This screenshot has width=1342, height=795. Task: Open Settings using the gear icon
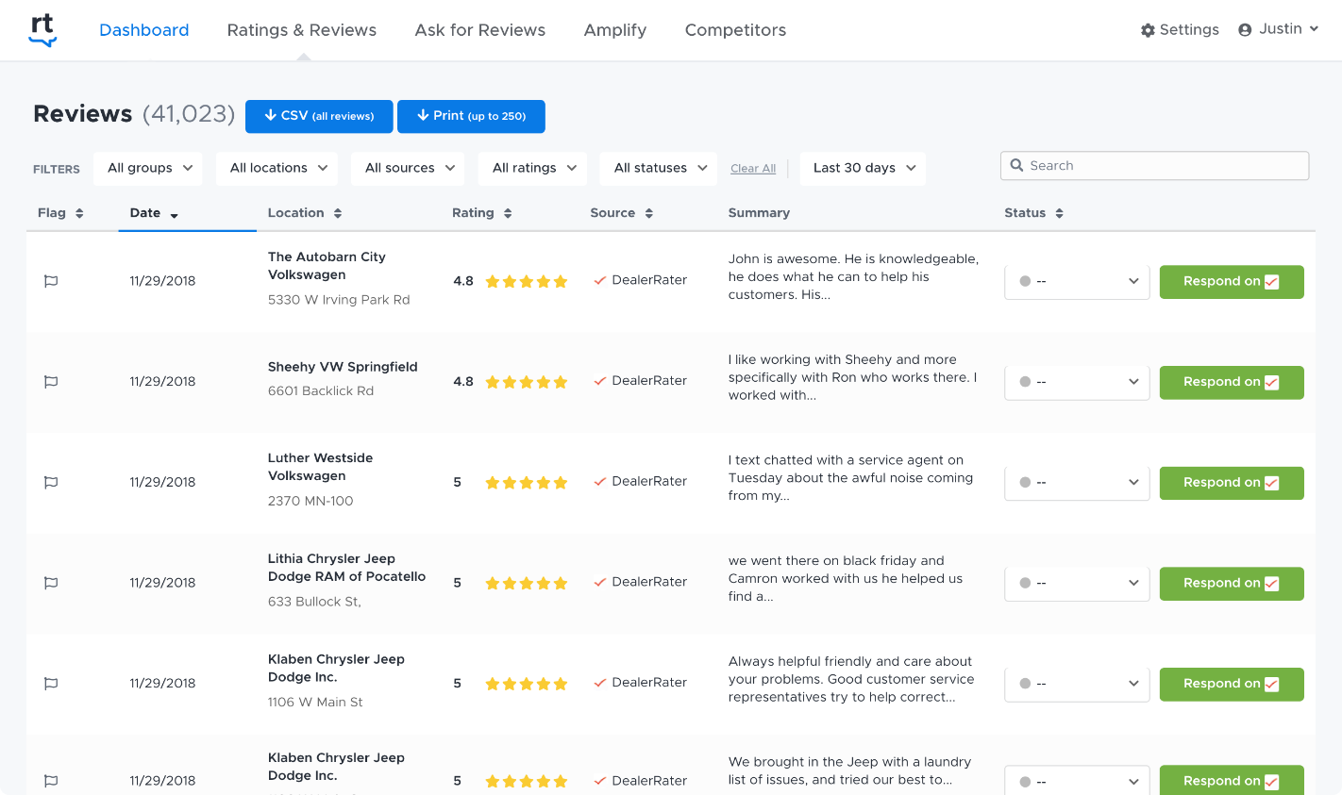coord(1149,29)
